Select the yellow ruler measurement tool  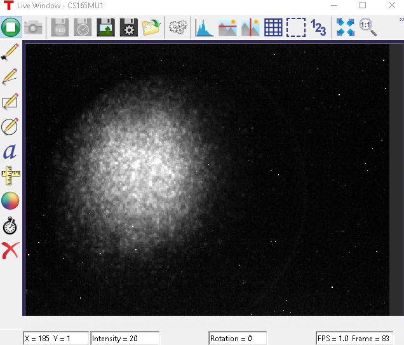pos(10,176)
